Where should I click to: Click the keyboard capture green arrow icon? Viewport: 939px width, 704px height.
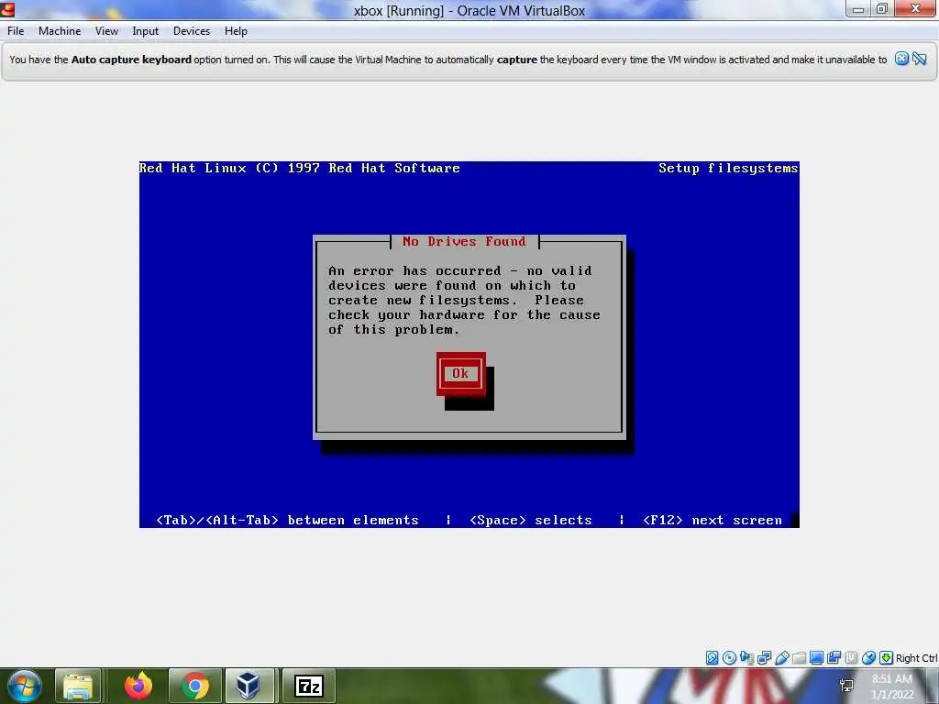(886, 658)
